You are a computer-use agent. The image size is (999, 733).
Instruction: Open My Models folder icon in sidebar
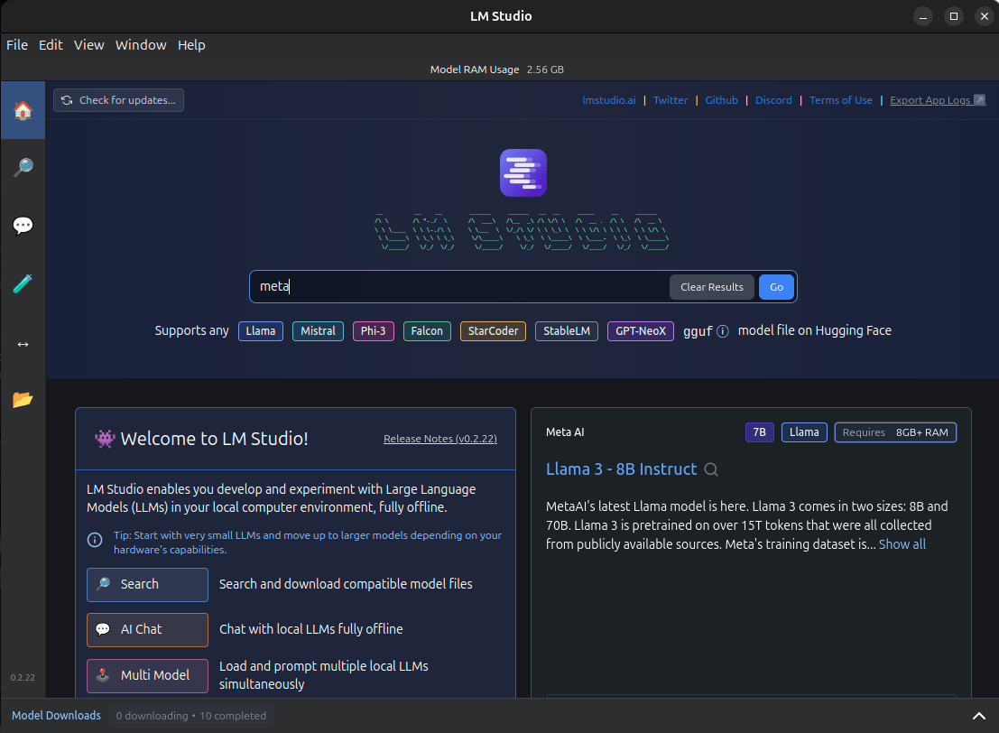pyautogui.click(x=23, y=400)
